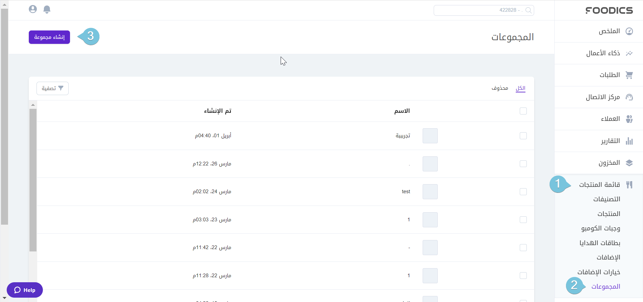Select the checkbox for the test group
Image resolution: width=643 pixels, height=302 pixels.
pos(523,192)
